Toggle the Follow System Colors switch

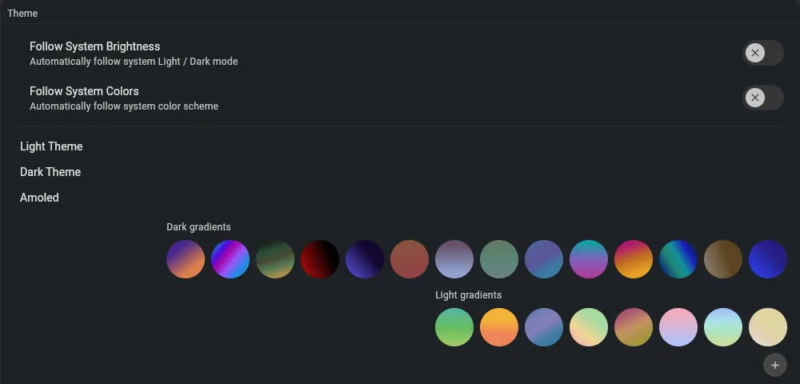coord(762,98)
